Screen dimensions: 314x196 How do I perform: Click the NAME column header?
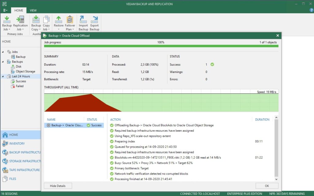51,120
